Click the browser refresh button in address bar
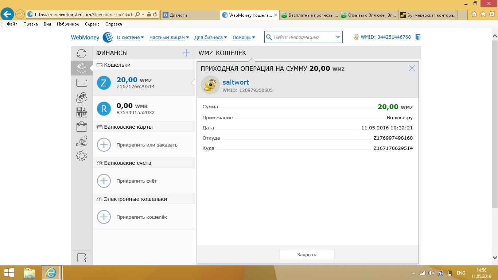498x280 pixels. tap(155, 15)
